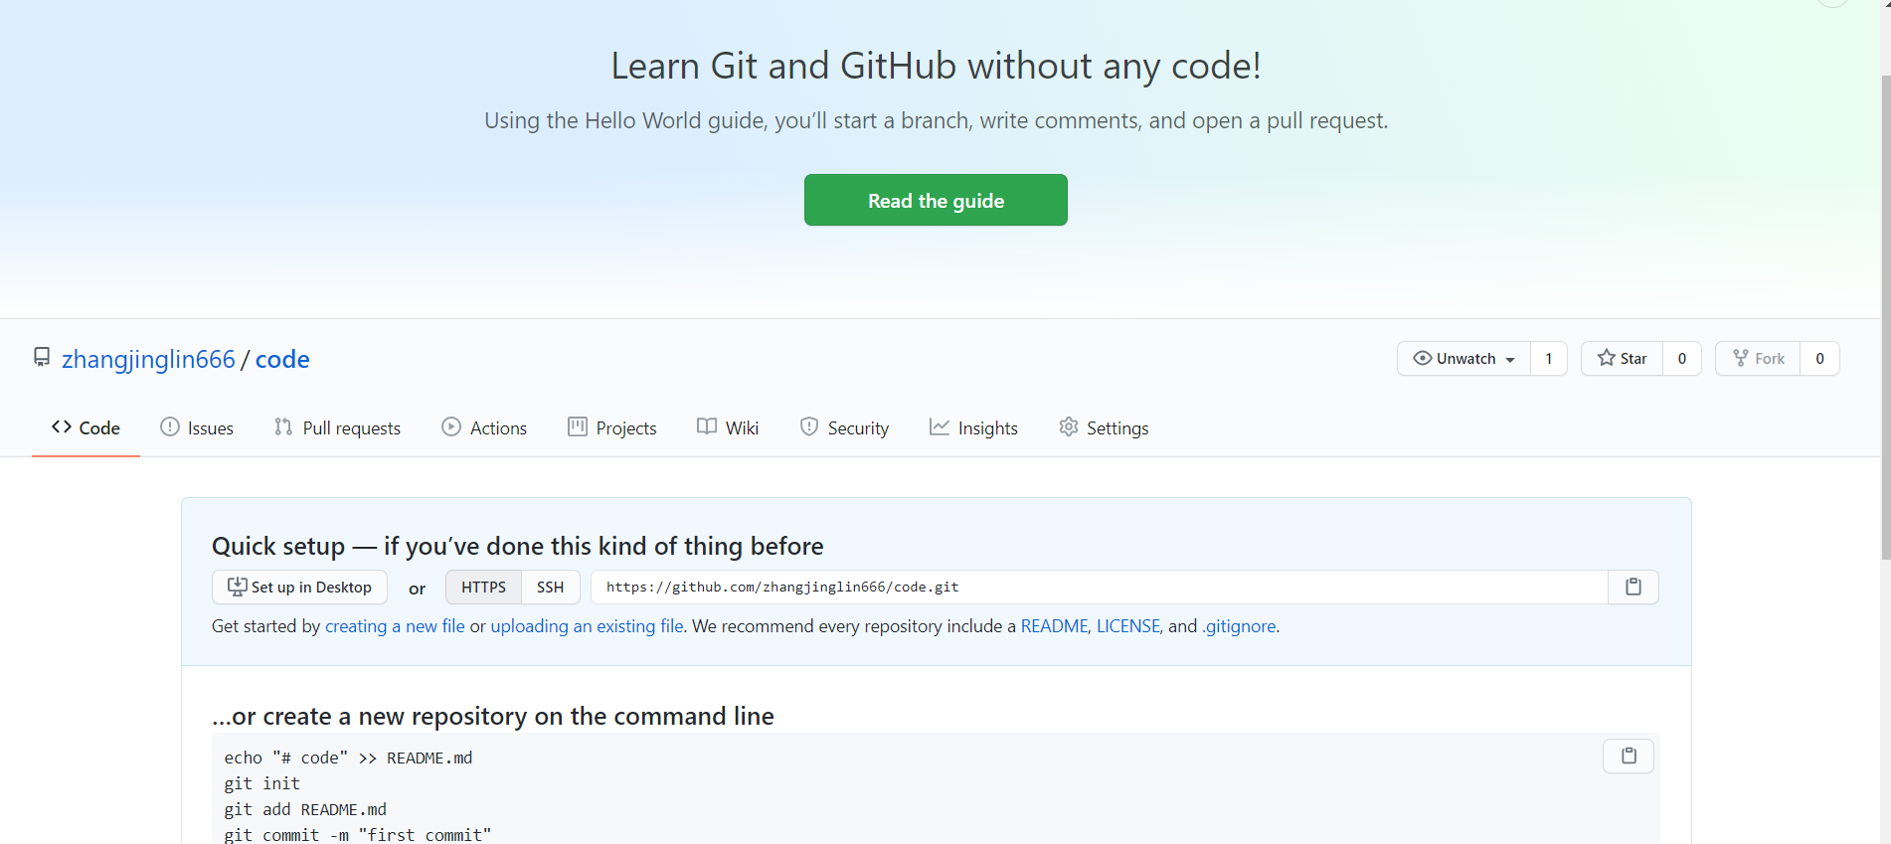Follow the uploading an existing file link
1891x844 pixels.
[587, 626]
